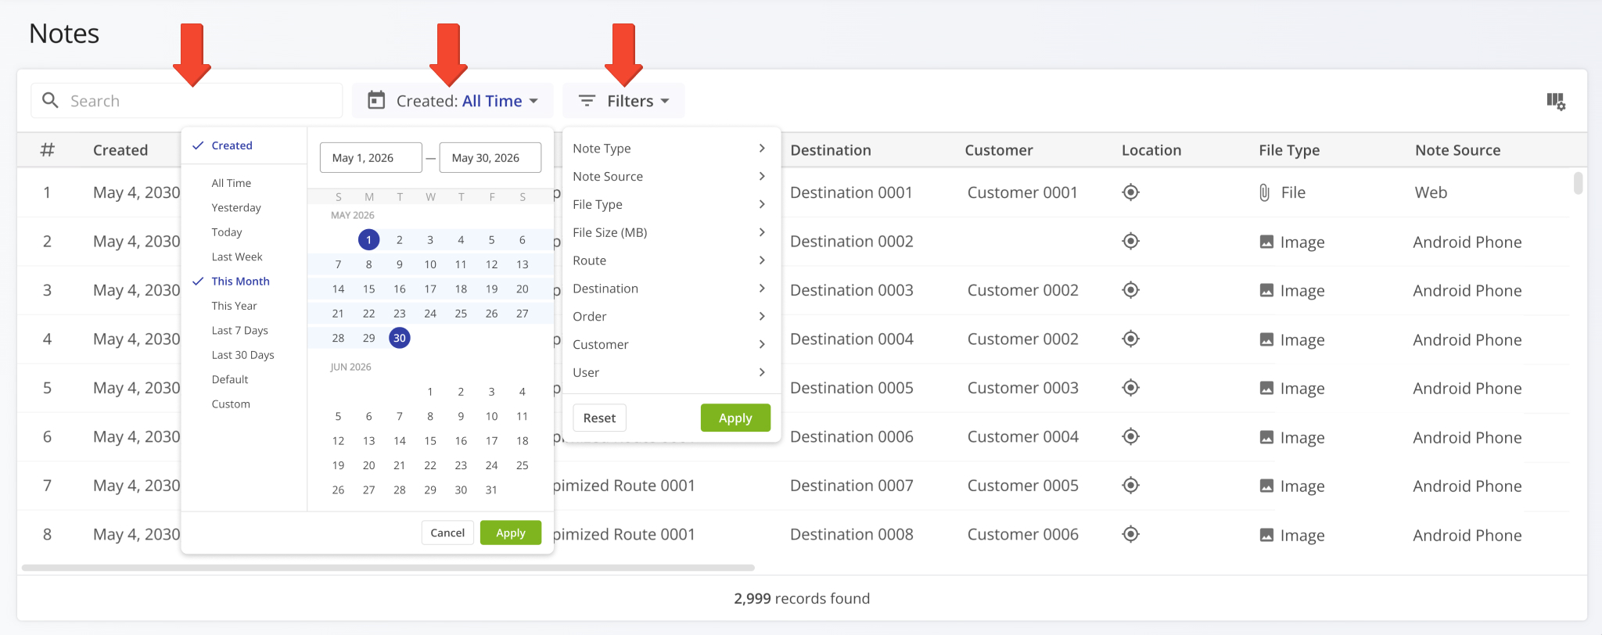Screen dimensions: 1602x635
Task: Click the calendar icon beside Created
Action: (376, 100)
